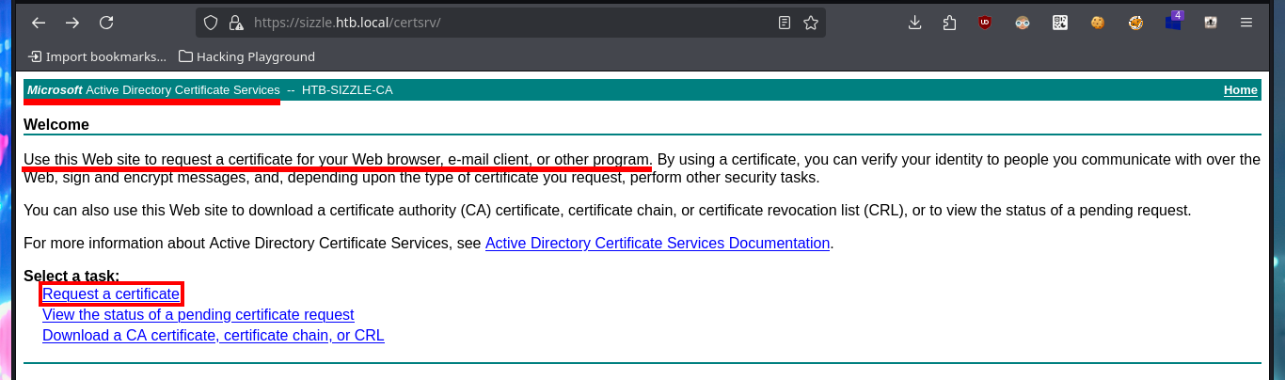Image resolution: width=1285 pixels, height=380 pixels.
Task: Toggle reader view for this page
Action: coord(785,23)
